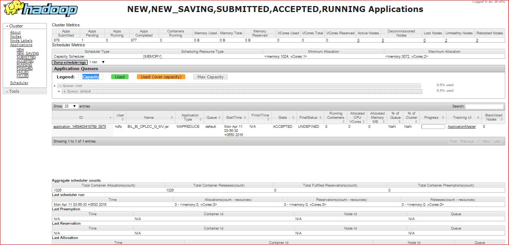Viewport: 509px width, 245px height.
Task: Sort the table by Progress column
Action: click(432, 117)
